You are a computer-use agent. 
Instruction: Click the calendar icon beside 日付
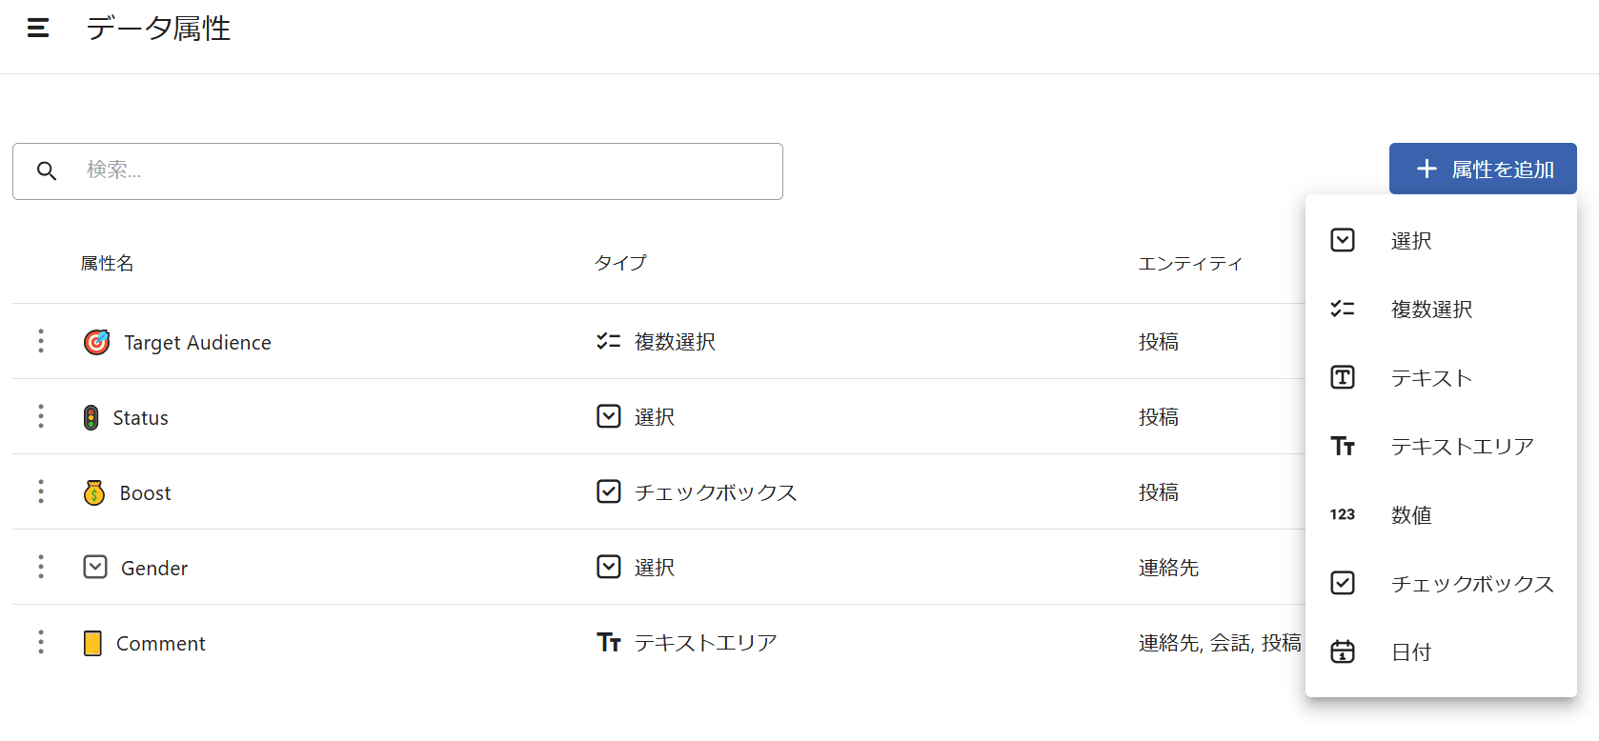coord(1343,651)
